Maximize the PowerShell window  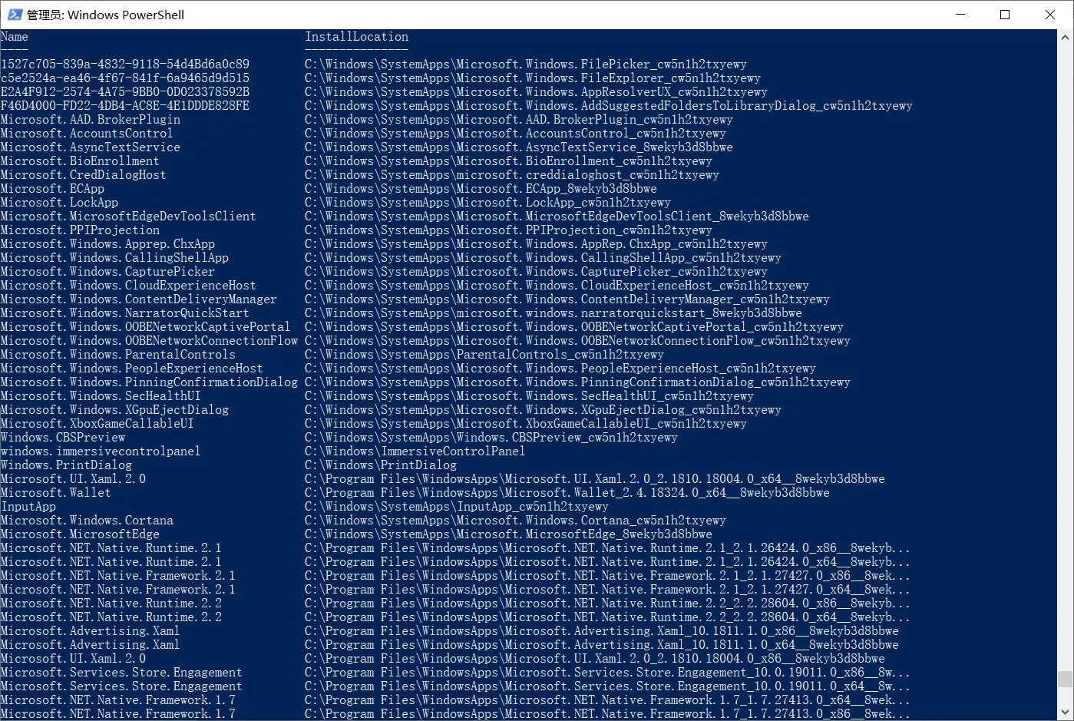(1005, 15)
